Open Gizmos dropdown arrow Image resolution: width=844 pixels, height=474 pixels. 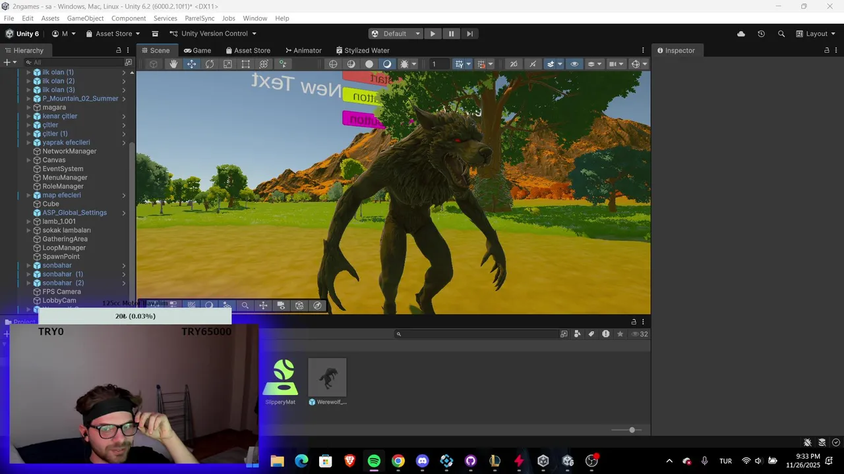pyautogui.click(x=645, y=64)
